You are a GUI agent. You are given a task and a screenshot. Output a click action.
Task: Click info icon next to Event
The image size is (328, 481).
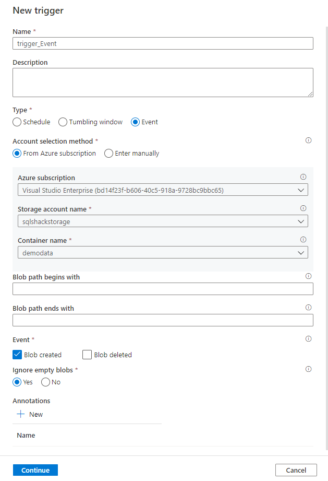(308, 339)
